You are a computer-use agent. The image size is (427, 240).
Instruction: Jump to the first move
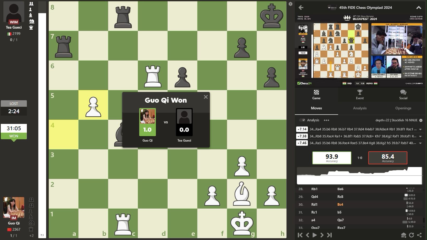pos(300,235)
